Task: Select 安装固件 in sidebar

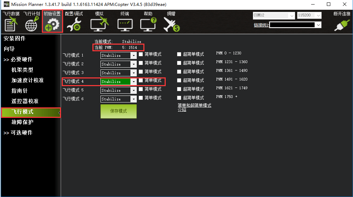Action: click(x=15, y=38)
